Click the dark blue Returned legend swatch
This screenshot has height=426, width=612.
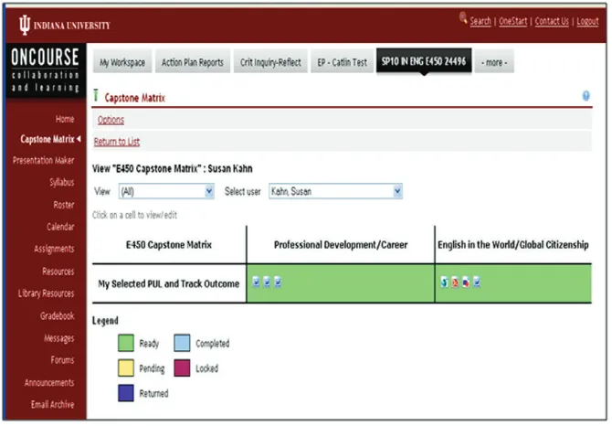point(126,393)
